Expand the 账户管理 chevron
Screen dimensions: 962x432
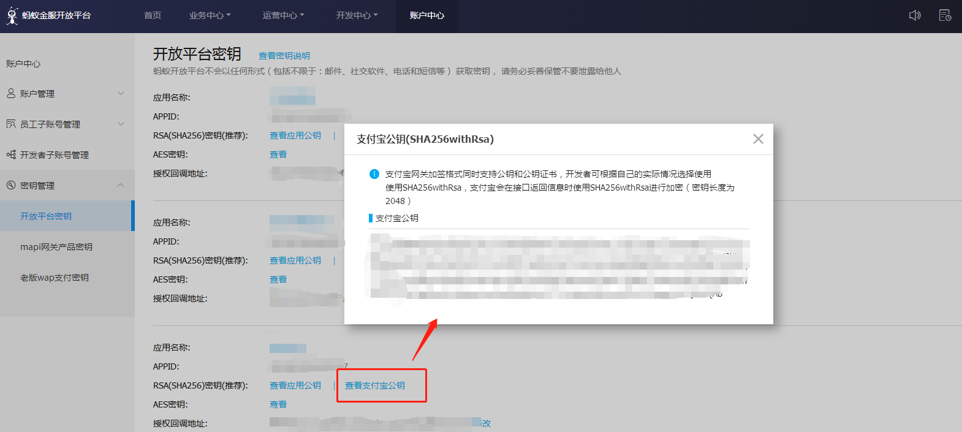(121, 93)
